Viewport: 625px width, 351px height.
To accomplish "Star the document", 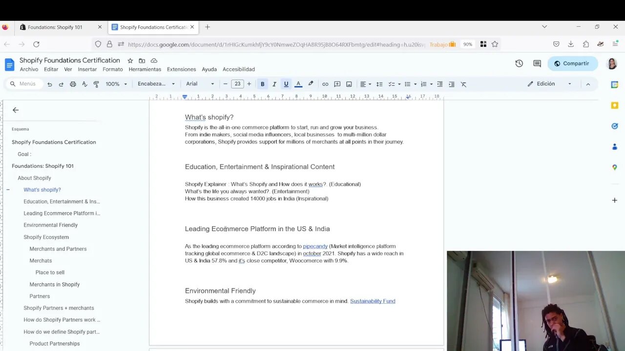I will click(x=130, y=60).
